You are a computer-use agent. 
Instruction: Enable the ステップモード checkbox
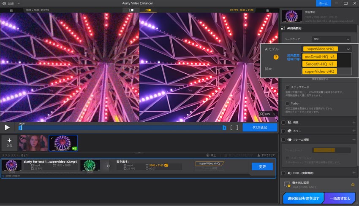[287, 87]
